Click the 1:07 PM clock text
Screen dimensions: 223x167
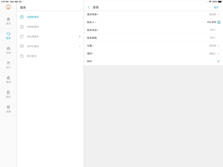[x=5, y=2]
